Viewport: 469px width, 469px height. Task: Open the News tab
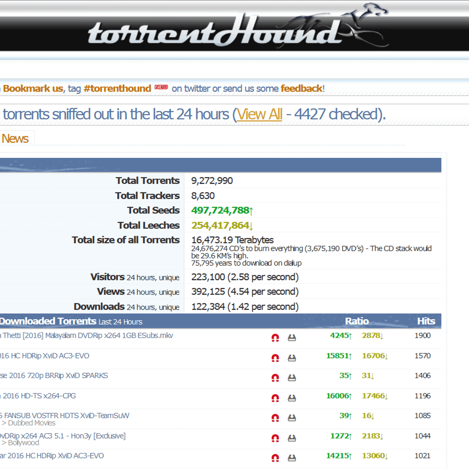[x=15, y=138]
